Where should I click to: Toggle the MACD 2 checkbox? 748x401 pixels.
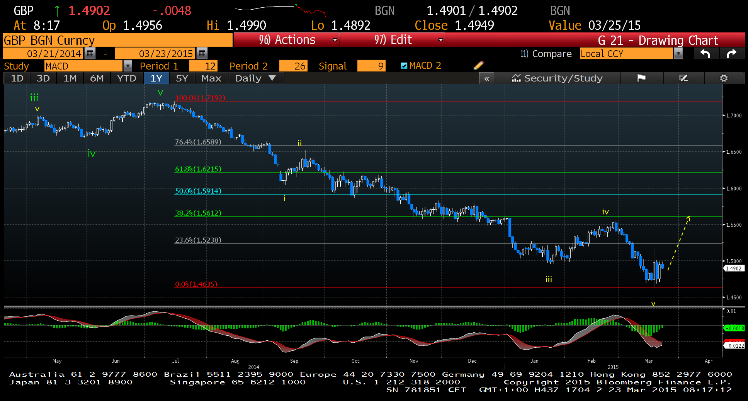[x=404, y=66]
